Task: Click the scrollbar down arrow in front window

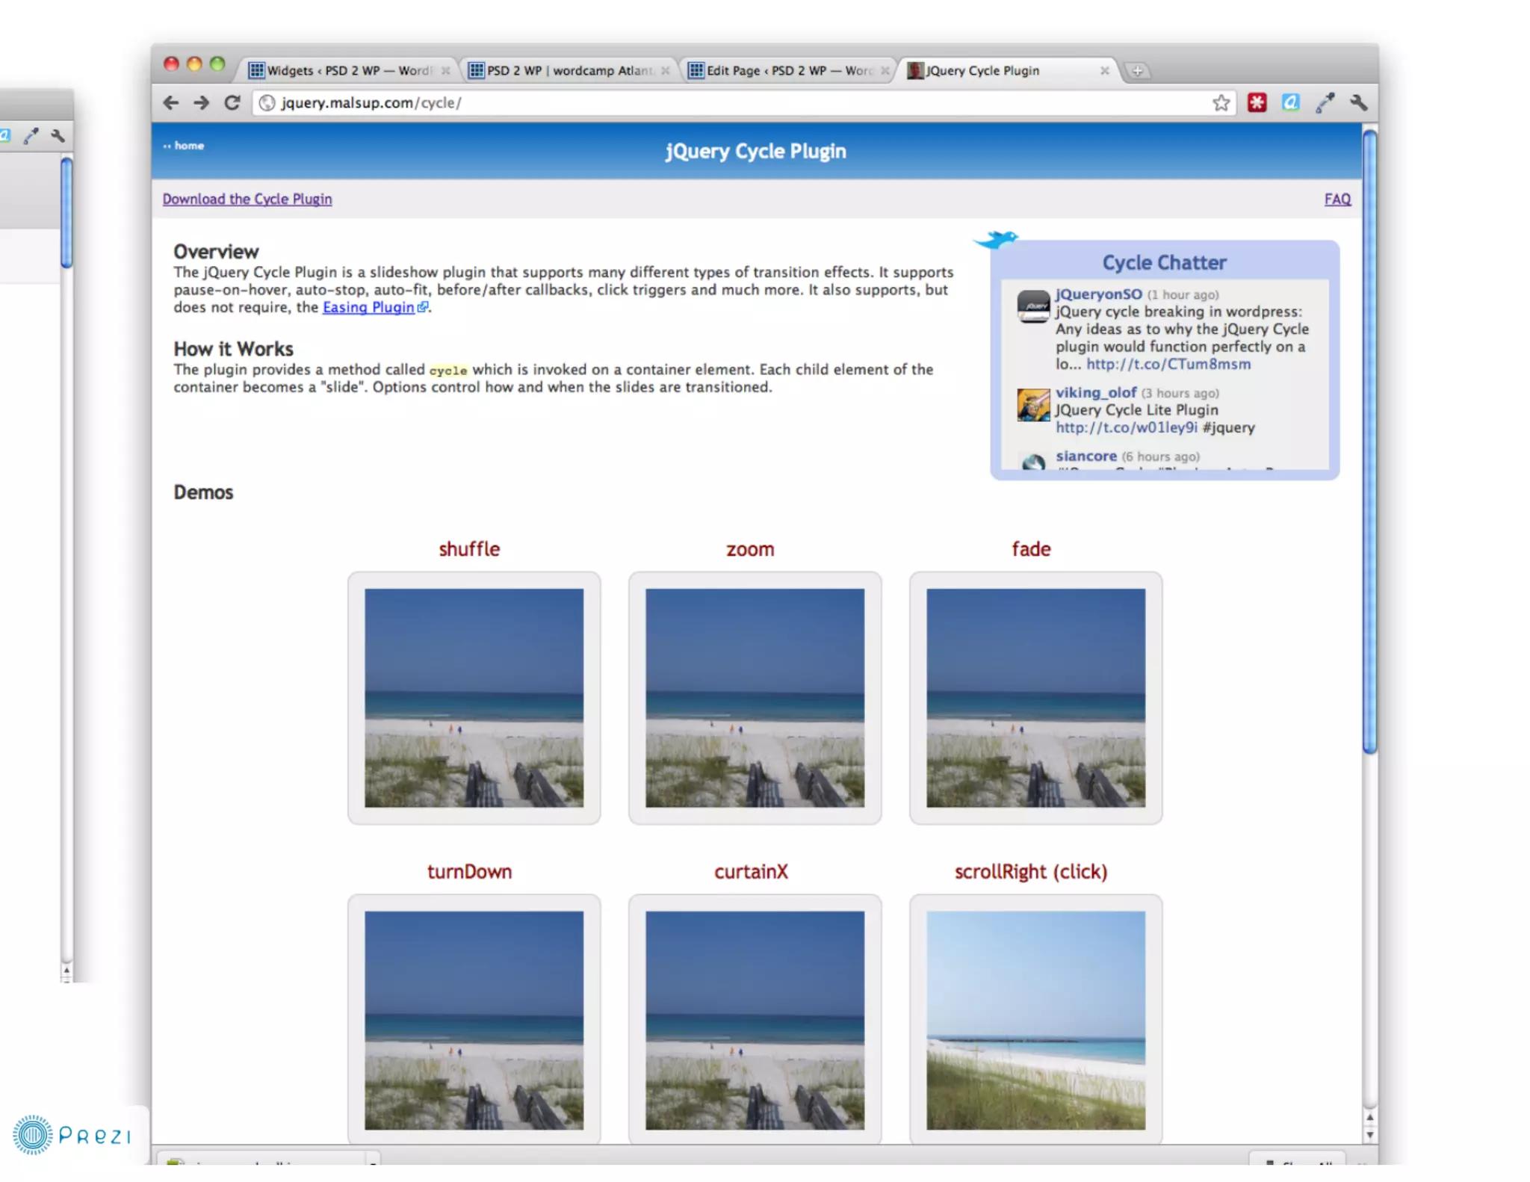Action: tap(1369, 1134)
